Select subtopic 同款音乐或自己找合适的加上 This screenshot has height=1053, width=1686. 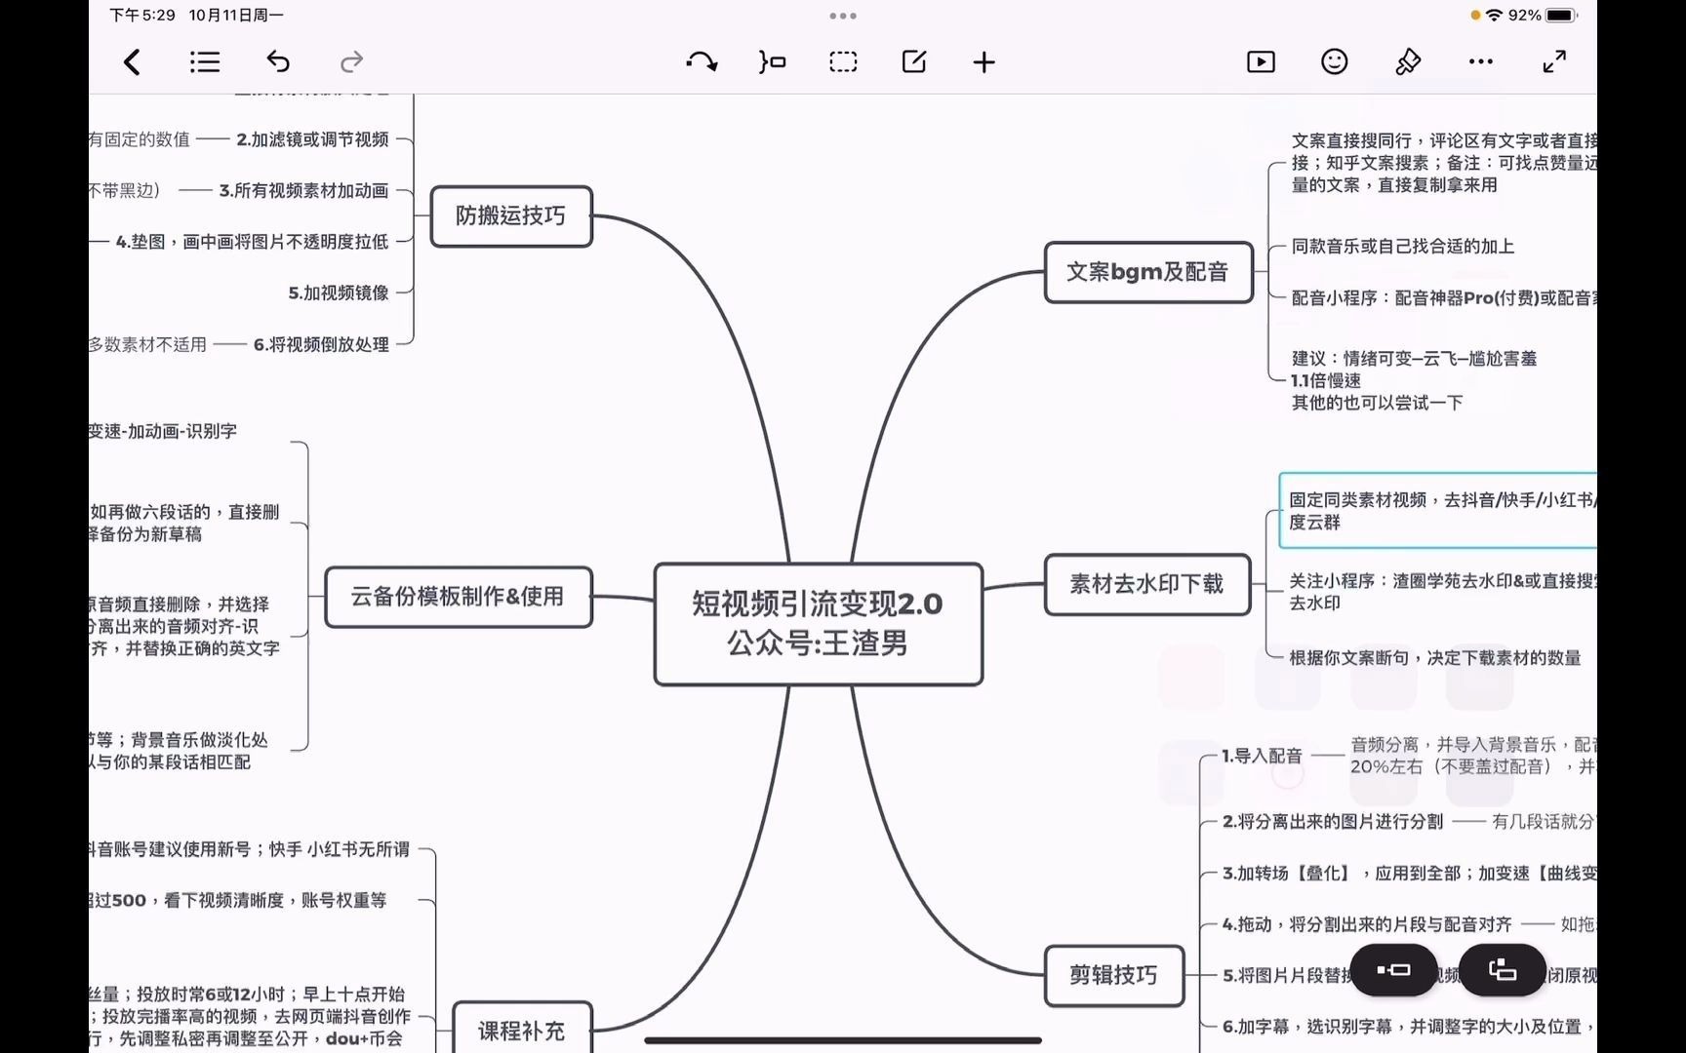click(1403, 247)
